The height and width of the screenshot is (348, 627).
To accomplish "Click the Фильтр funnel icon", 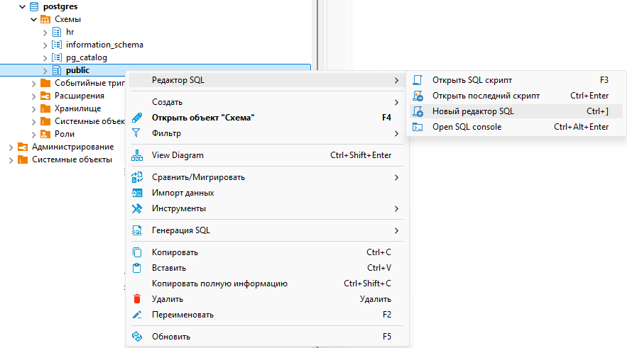I will point(136,133).
